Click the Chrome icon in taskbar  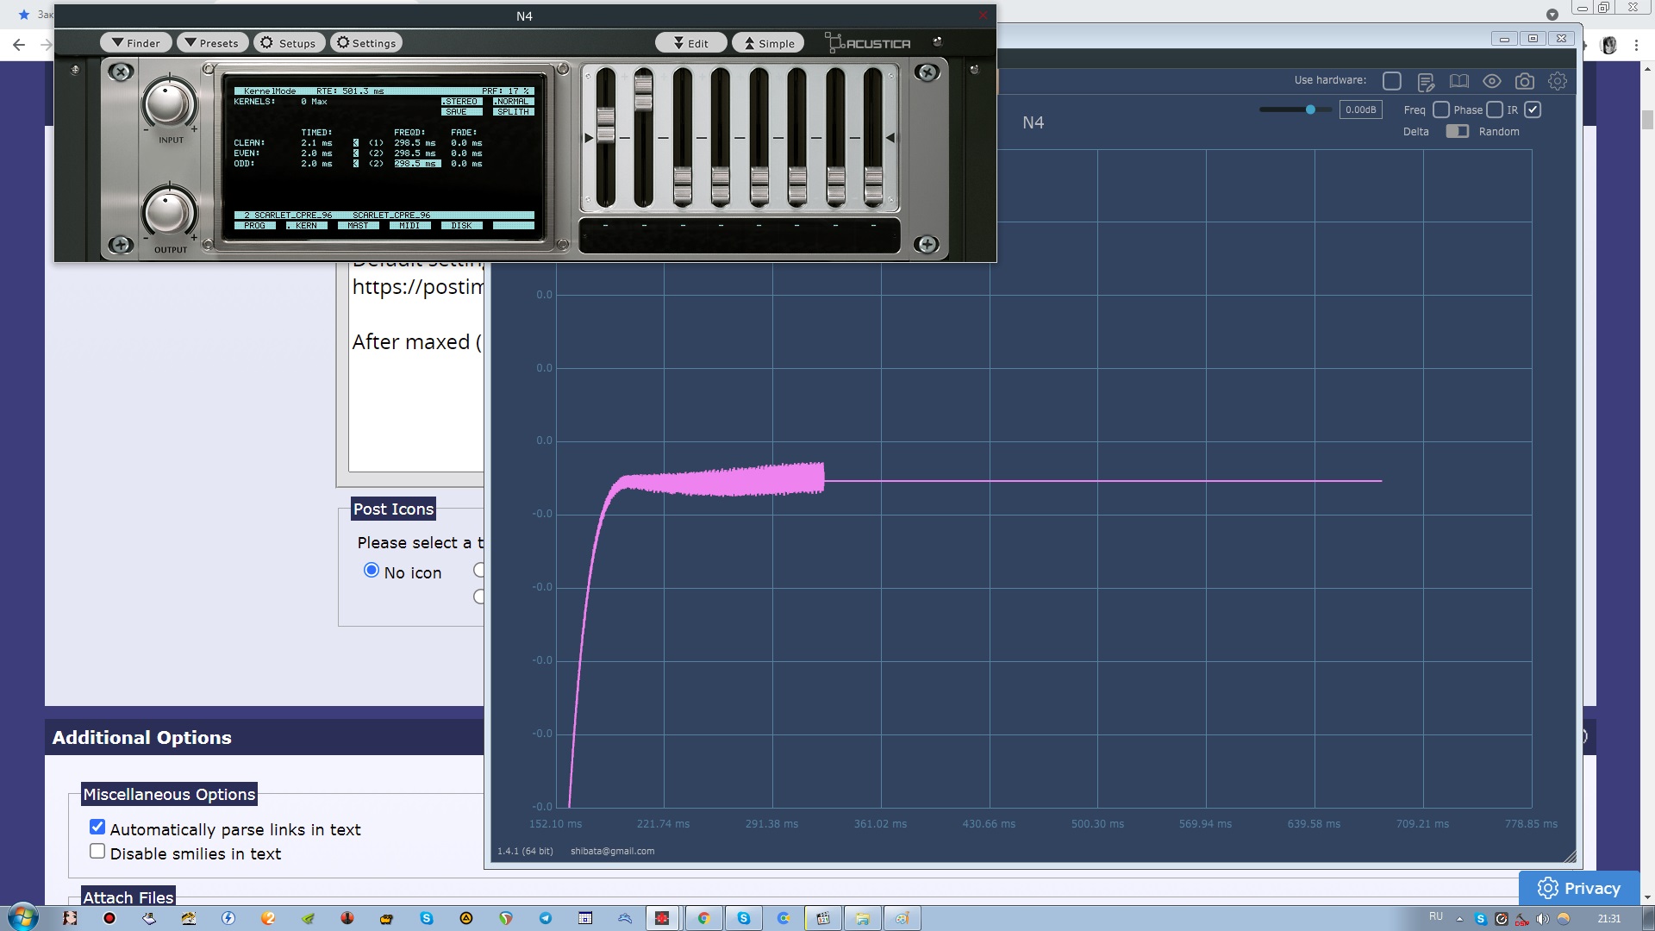703,918
